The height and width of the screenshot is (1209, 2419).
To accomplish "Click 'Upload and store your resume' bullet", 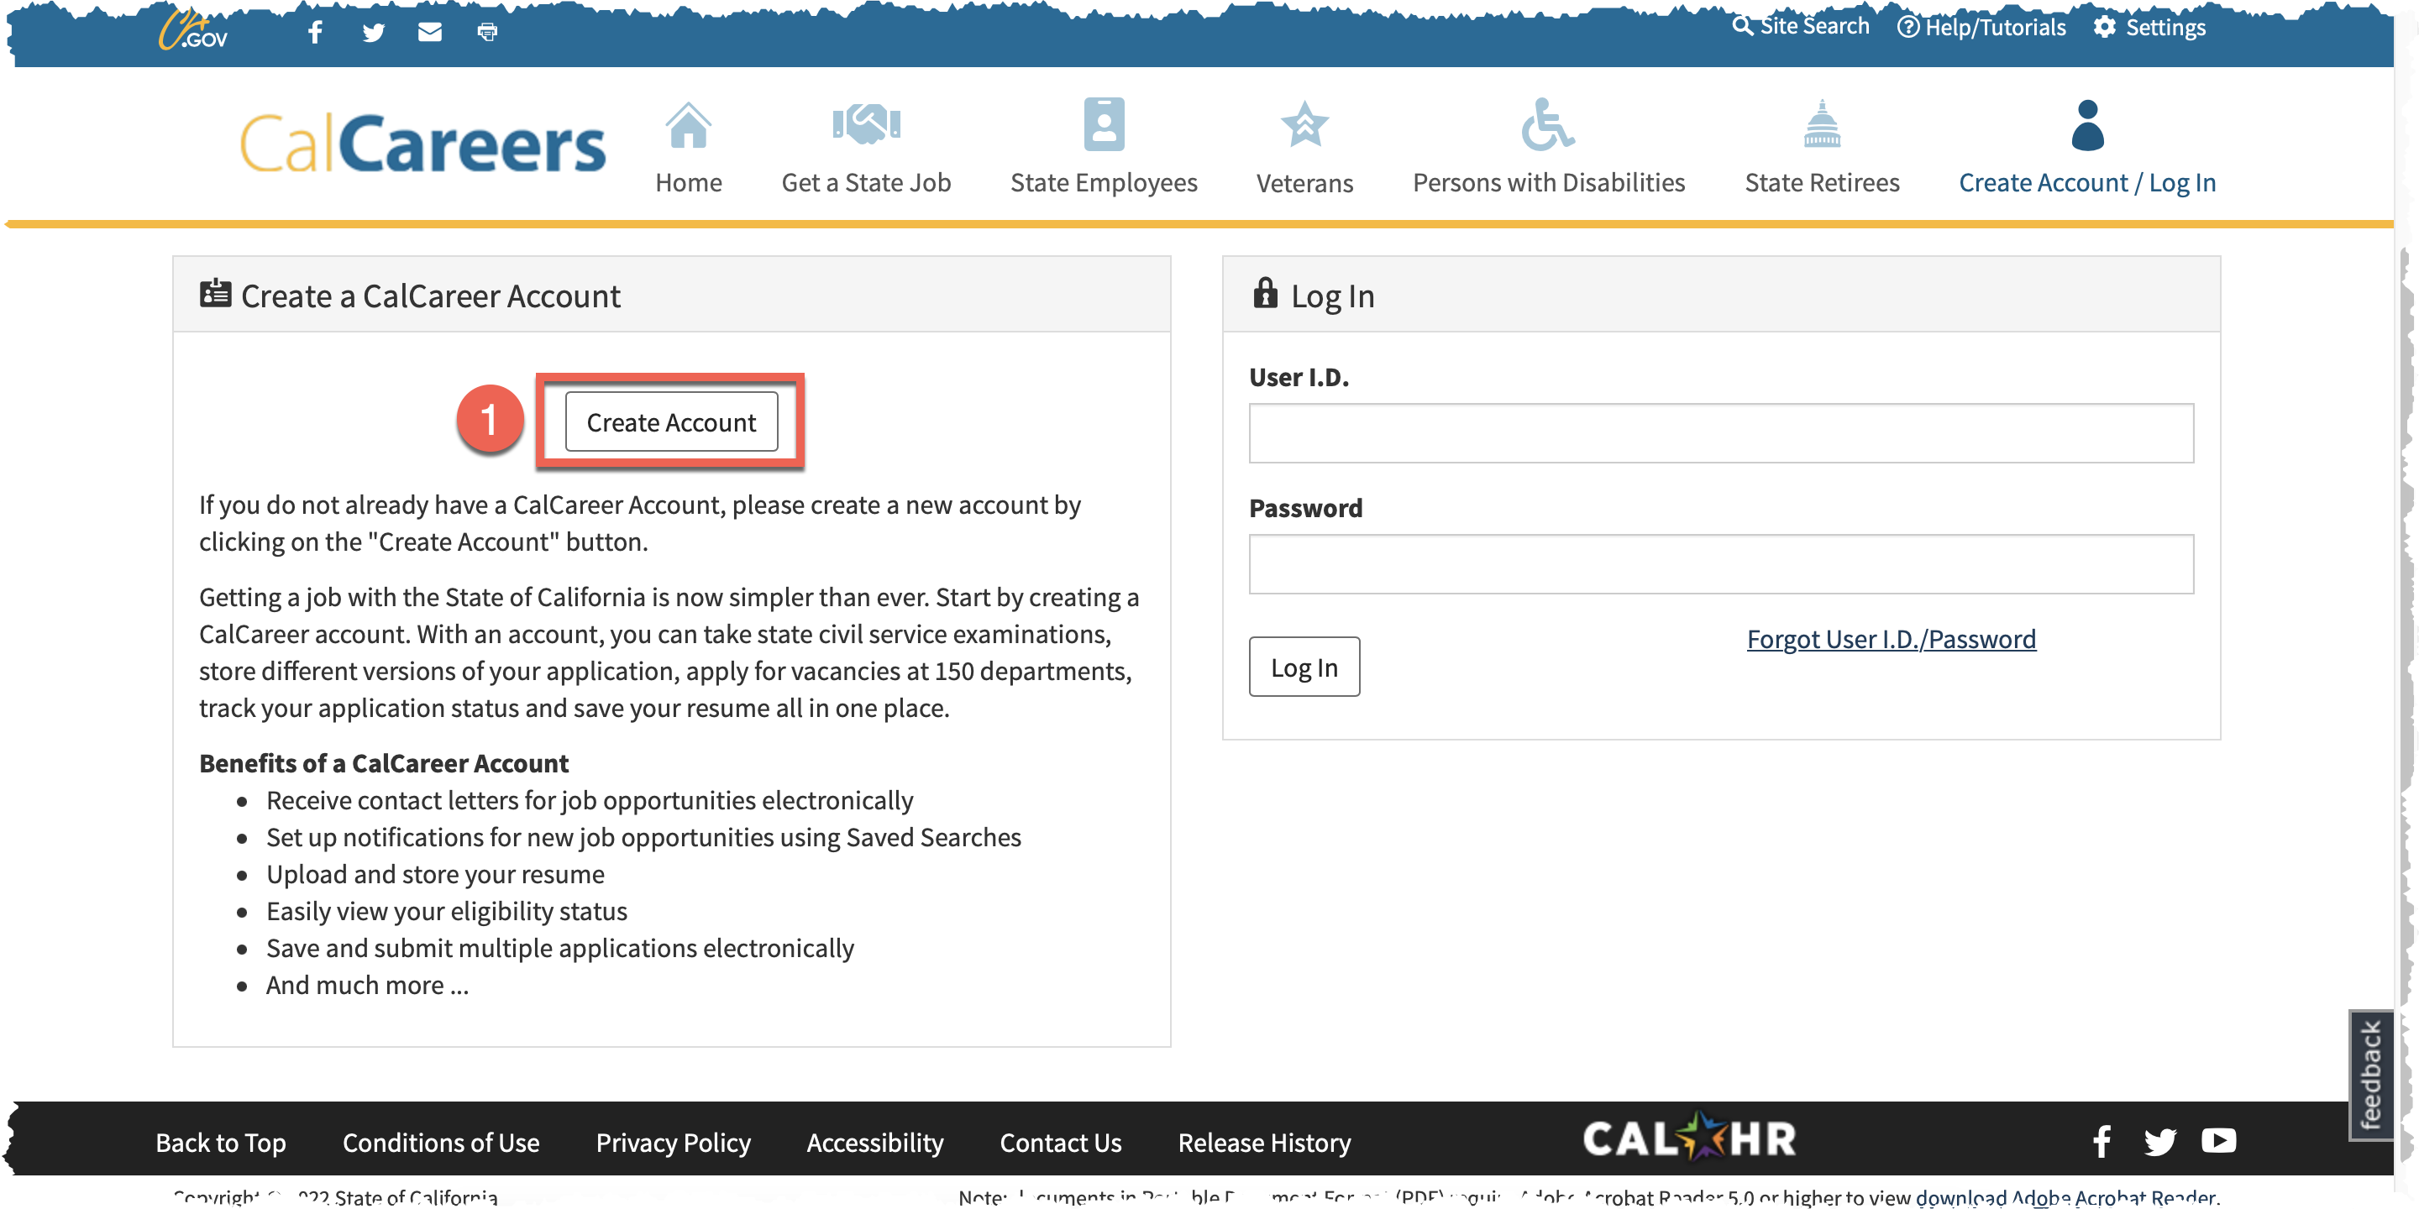I will tap(435, 874).
